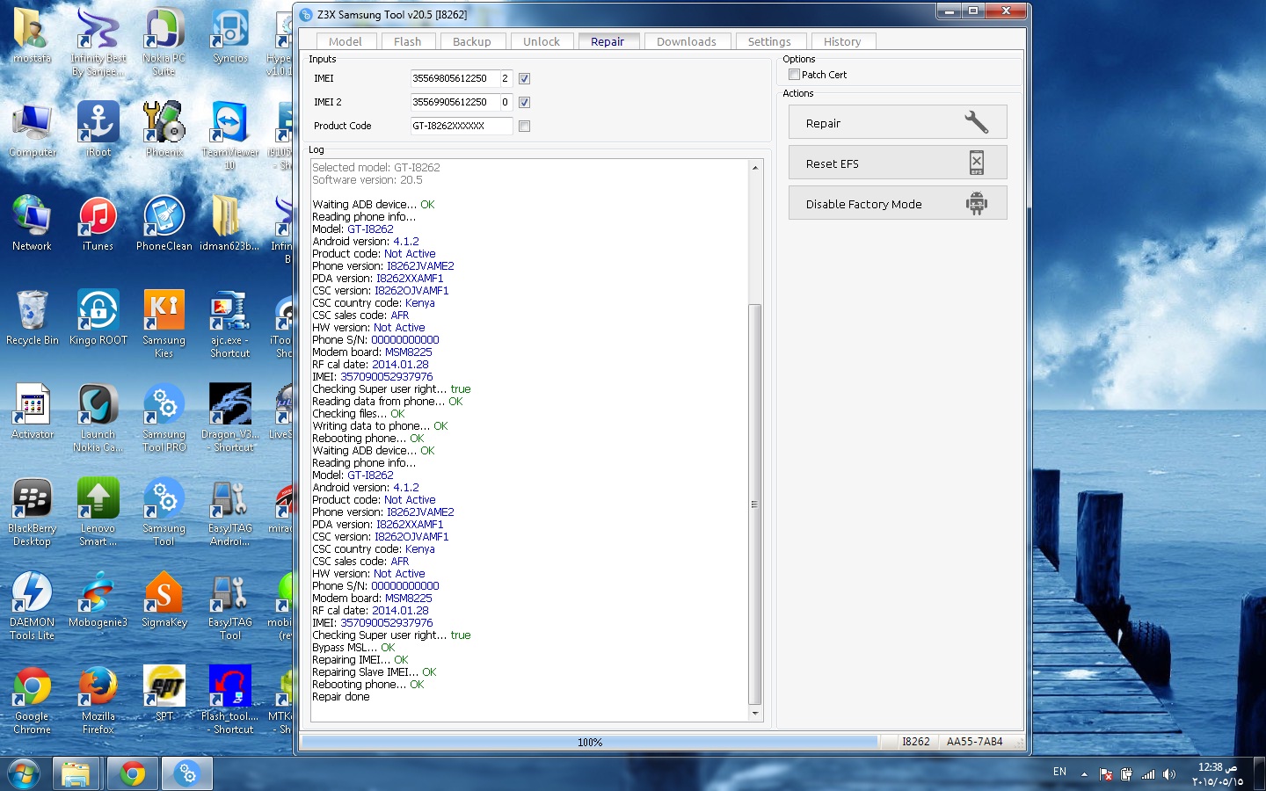1266x791 pixels.
Task: Click the IMEI 2 number input field
Action: coord(454,102)
